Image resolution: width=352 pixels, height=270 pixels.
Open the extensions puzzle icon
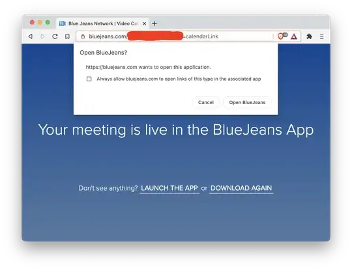click(x=310, y=36)
